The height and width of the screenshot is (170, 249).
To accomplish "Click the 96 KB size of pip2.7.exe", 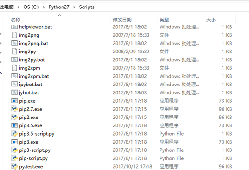I will (x=225, y=109).
